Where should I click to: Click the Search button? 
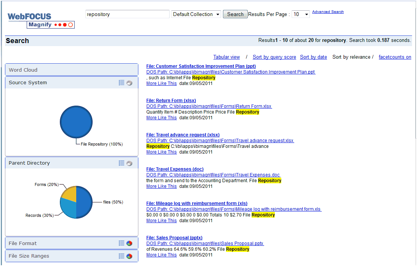point(235,14)
